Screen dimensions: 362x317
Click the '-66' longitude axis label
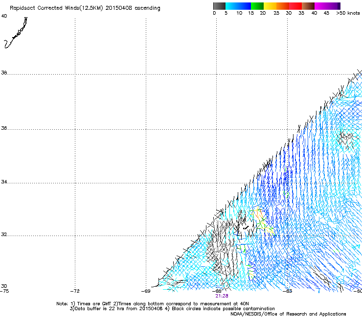click(x=217, y=291)
